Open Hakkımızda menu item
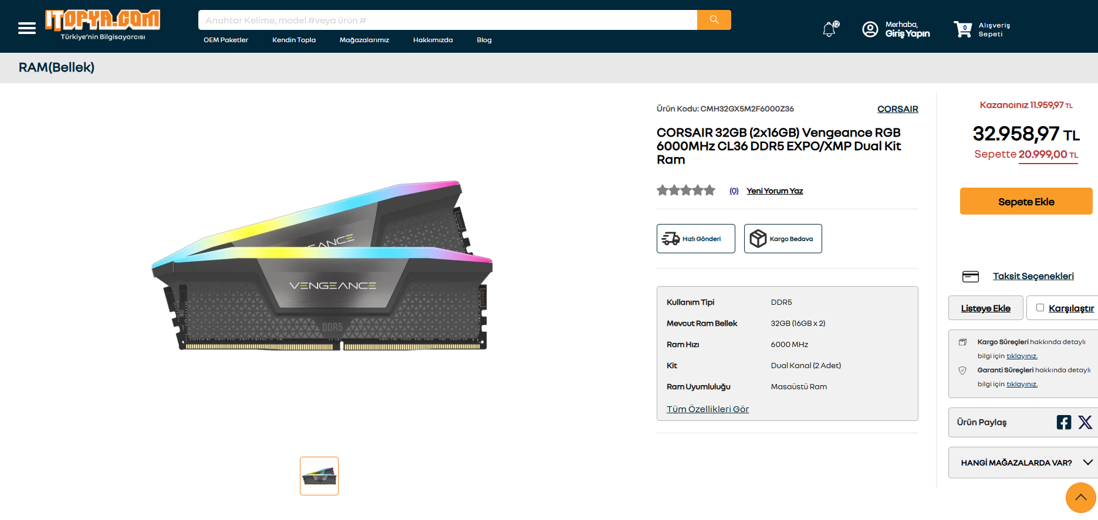1098x520 pixels. point(433,40)
